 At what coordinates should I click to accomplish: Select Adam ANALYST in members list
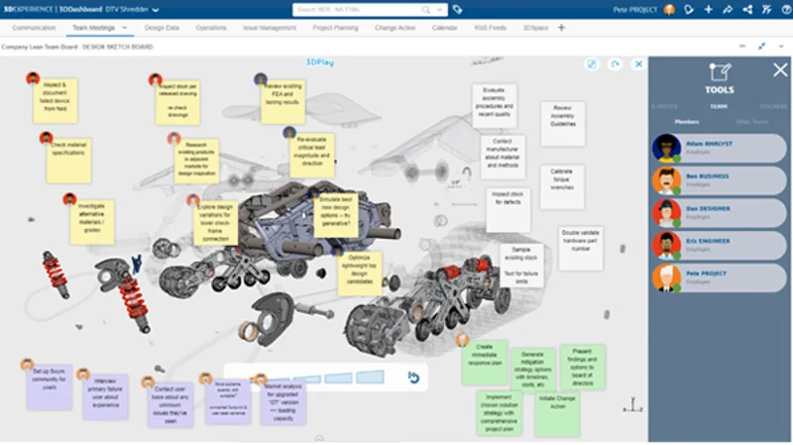(720, 148)
